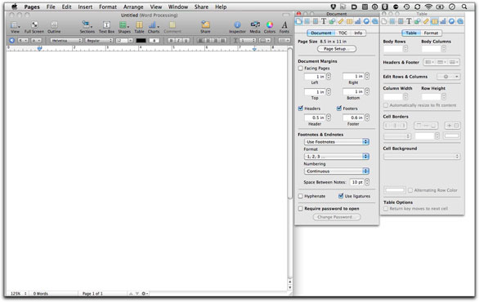Uncheck the Headers checkbox
Viewport: 479px width, 302px height.
301,109
